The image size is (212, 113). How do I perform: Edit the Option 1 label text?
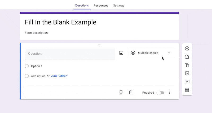tap(37, 66)
